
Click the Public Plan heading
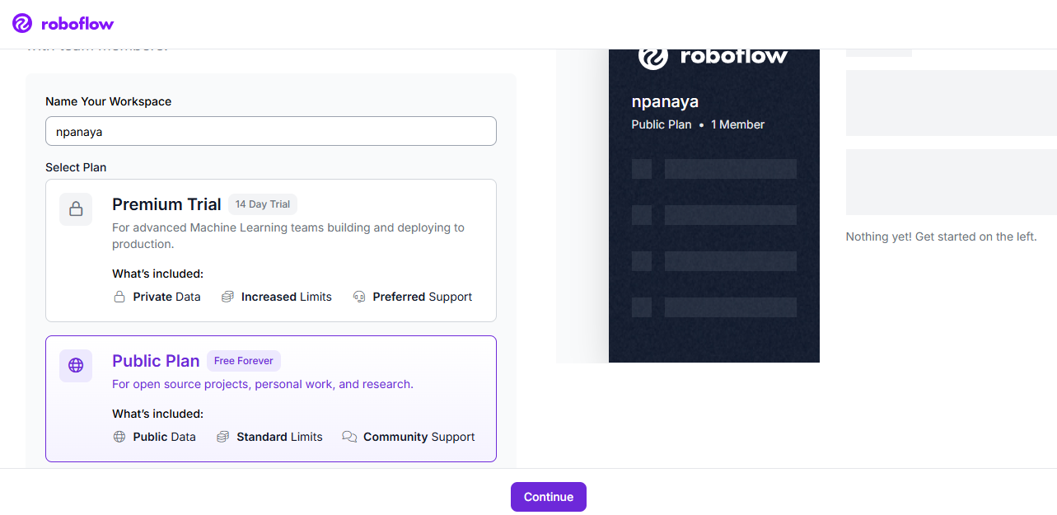click(156, 361)
